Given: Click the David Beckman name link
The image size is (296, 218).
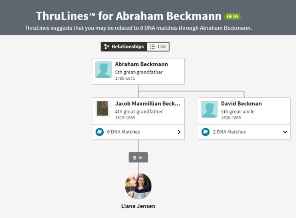Looking at the screenshot, I should 241,103.
